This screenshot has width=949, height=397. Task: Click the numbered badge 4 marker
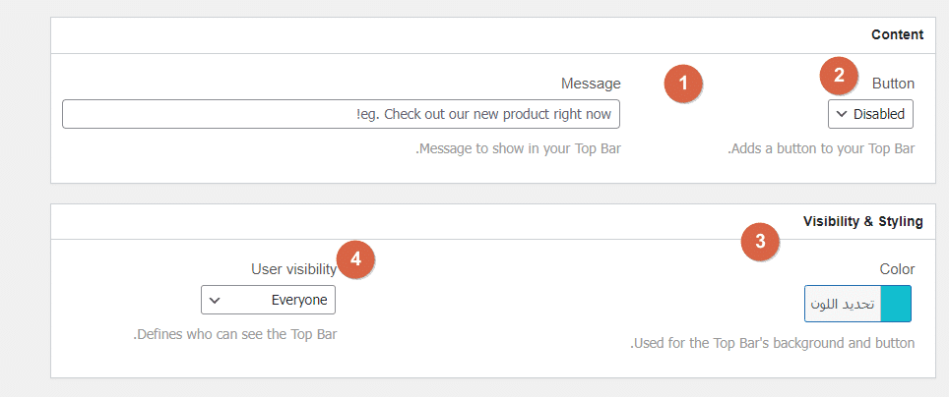point(355,259)
